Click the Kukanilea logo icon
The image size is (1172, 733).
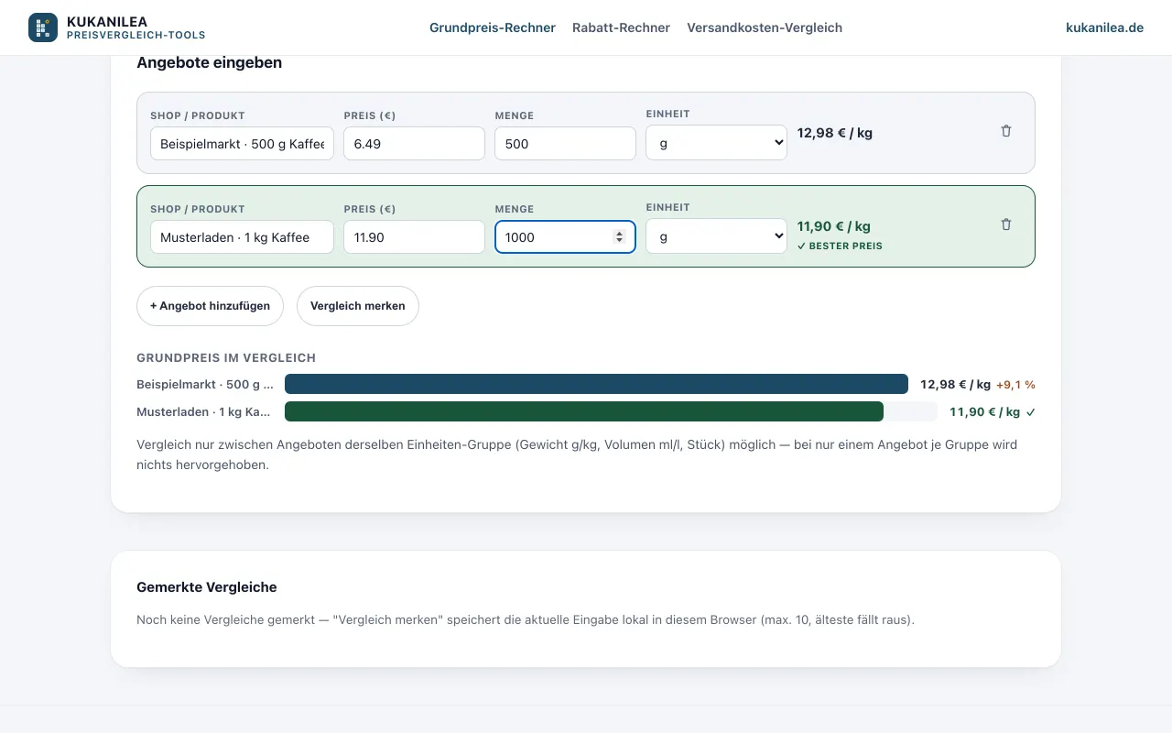click(43, 27)
